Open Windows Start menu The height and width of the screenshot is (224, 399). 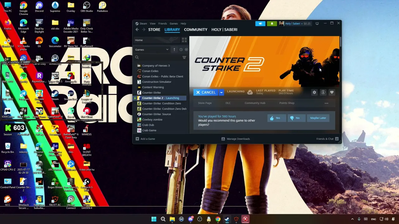154,219
